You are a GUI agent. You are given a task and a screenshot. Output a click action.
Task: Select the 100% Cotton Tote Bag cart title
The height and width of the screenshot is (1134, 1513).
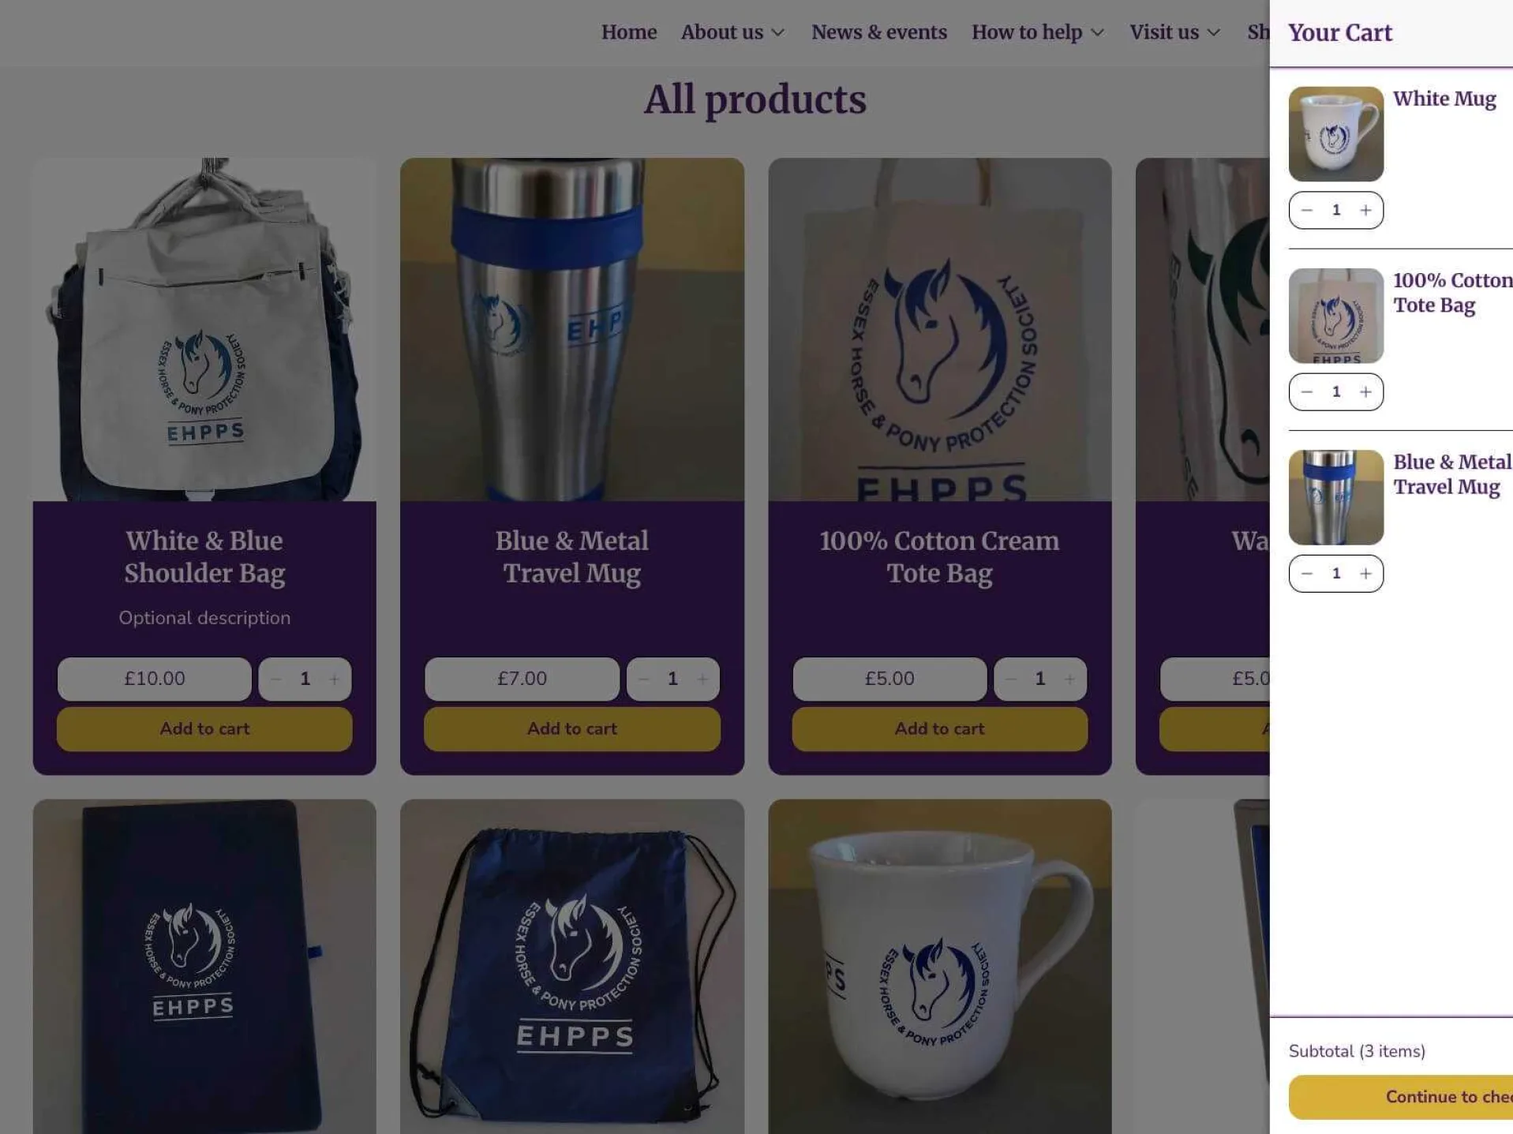1452,293
